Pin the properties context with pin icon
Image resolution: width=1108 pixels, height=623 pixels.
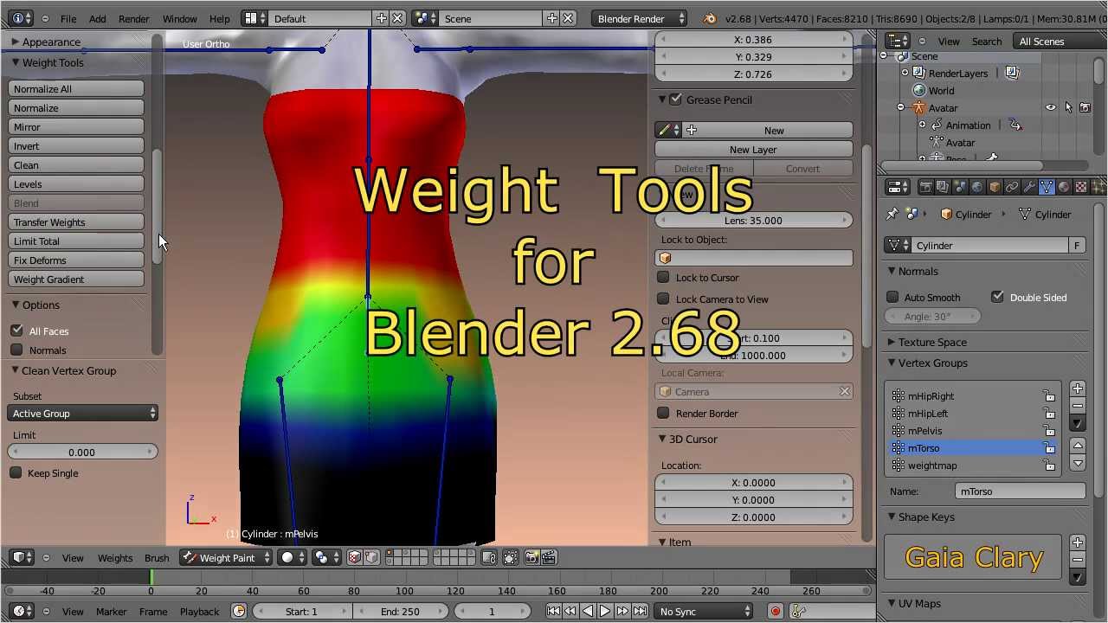[892, 214]
